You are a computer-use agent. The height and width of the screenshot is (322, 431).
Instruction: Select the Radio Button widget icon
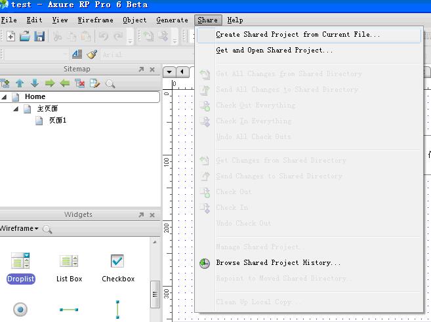[x=20, y=310]
